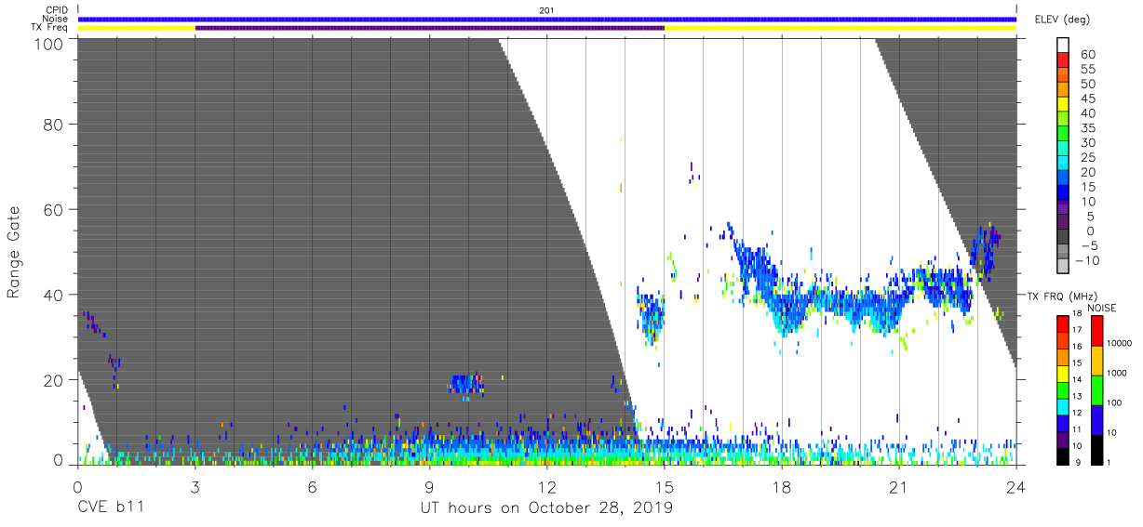Click the Range Gate axis title

tap(14, 252)
